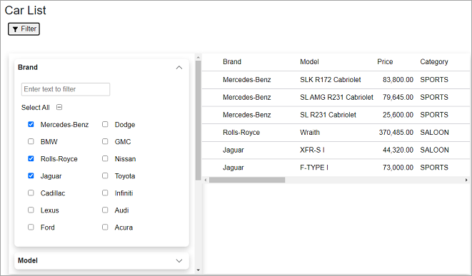The image size is (472, 276).
Task: Click the grid scroll-right arrow
Action: 466,180
